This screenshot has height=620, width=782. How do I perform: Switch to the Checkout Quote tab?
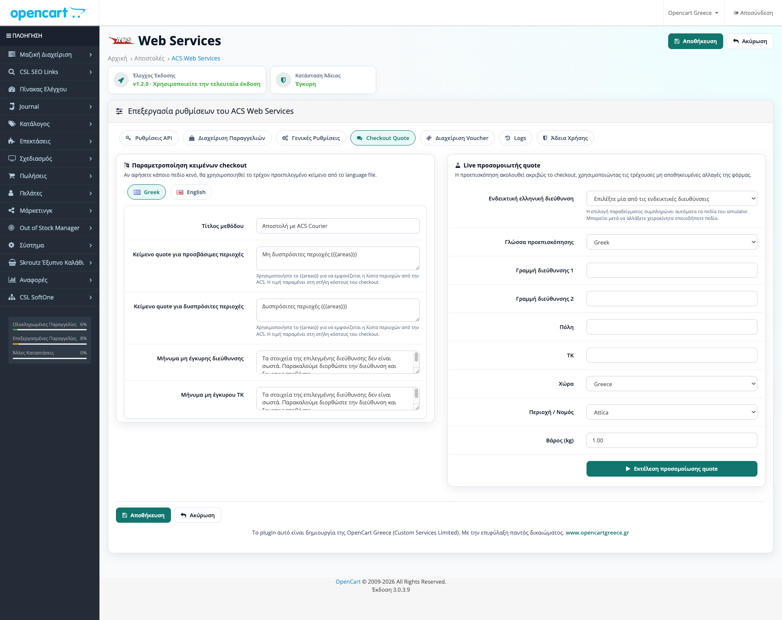point(383,138)
